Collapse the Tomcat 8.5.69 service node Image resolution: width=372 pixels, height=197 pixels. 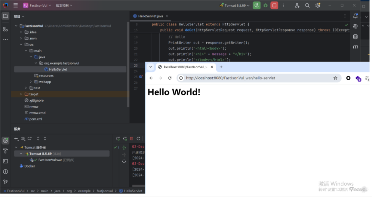(x=21, y=154)
